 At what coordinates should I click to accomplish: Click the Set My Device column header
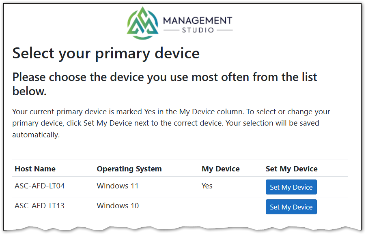pyautogui.click(x=291, y=169)
